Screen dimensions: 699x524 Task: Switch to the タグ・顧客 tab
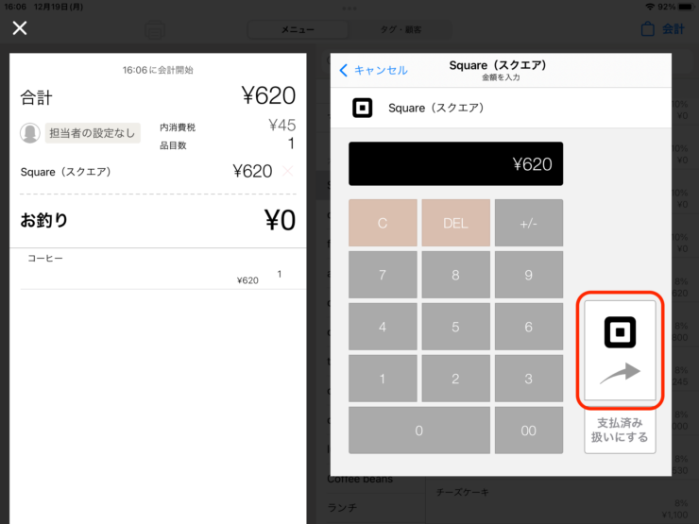(401, 30)
